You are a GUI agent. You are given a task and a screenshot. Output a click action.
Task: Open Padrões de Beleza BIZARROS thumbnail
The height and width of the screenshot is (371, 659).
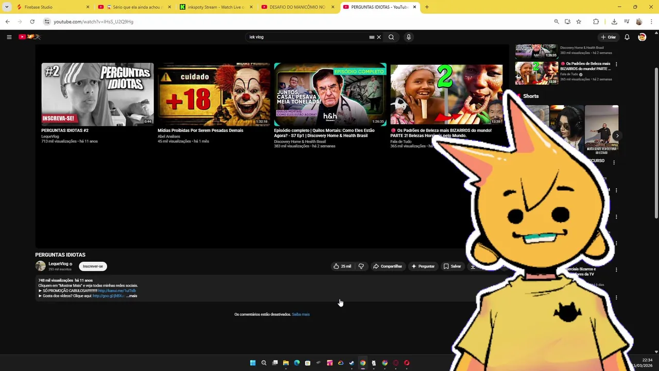pos(446,94)
